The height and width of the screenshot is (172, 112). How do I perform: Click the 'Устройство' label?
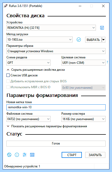14,22
